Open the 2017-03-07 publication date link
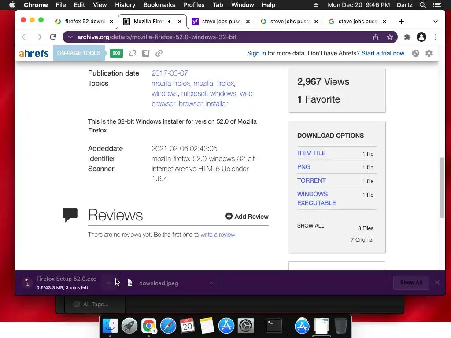Screen dimensions: 451x338 point(170,73)
